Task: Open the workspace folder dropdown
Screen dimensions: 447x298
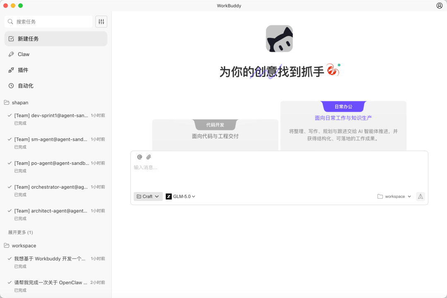Action: pos(393,196)
